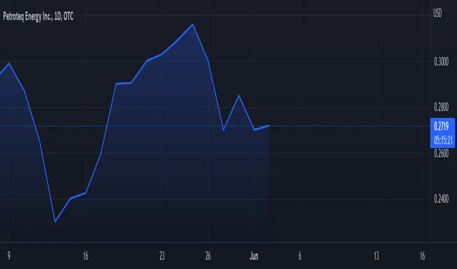Screen dimensions: 457x269
Task: Click the 0.2800 price axis label
Action: pyautogui.click(x=441, y=107)
